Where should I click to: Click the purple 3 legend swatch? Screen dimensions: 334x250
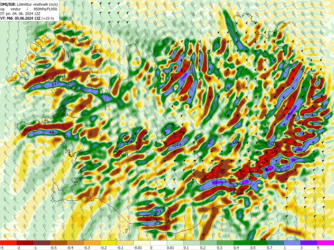[309, 243]
